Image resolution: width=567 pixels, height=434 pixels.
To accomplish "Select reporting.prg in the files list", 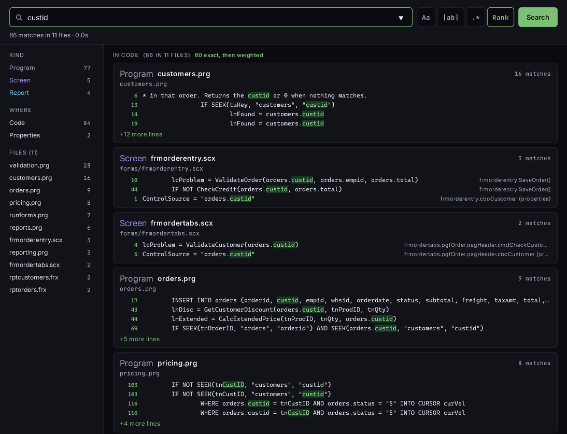I will click(x=50, y=253).
